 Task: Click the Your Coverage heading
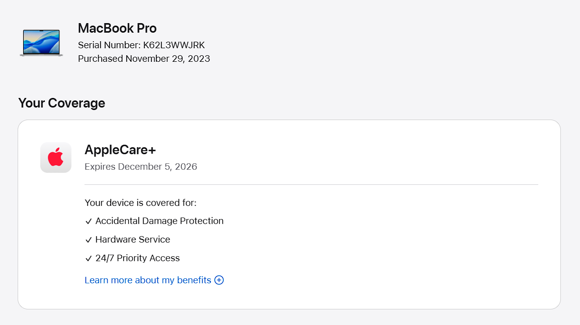tap(61, 103)
